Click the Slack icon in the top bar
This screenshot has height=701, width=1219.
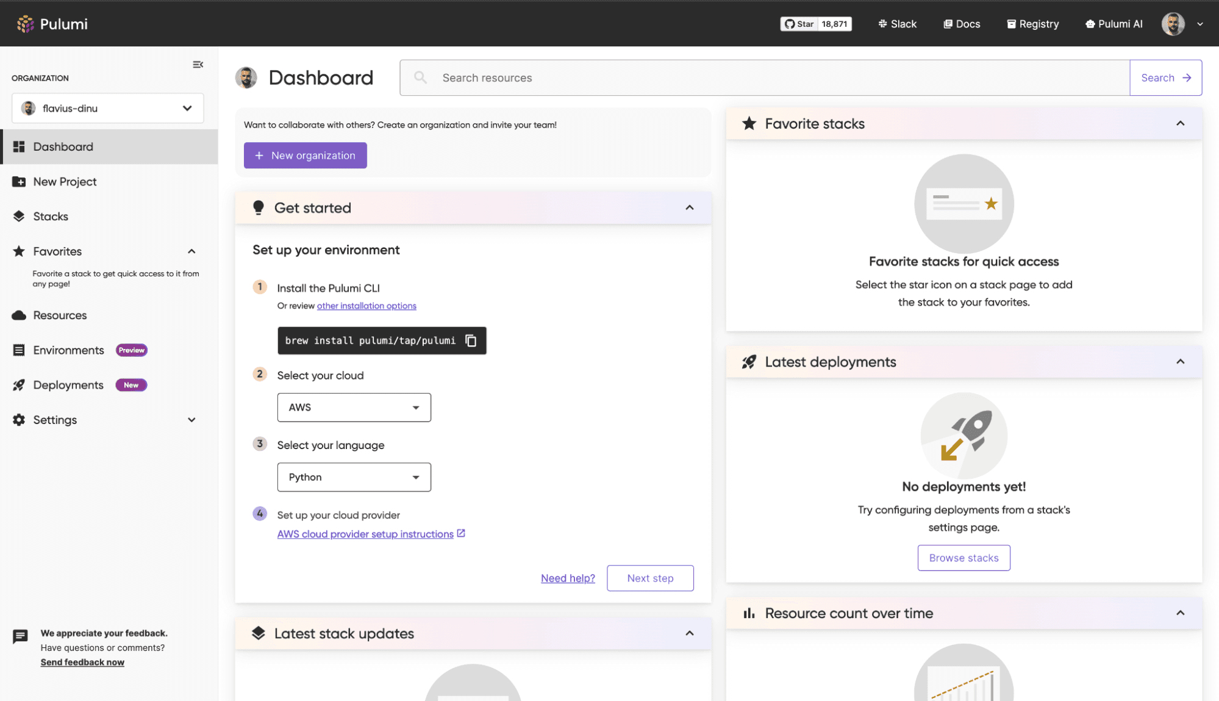[x=882, y=24]
